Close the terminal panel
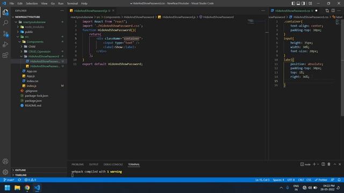The width and height of the screenshot is (344, 193). tap(340, 164)
